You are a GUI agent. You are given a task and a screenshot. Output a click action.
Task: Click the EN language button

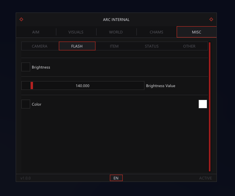tap(116, 178)
